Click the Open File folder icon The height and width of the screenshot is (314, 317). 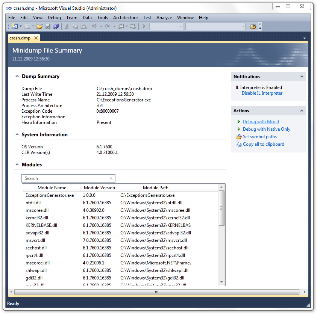click(x=39, y=26)
